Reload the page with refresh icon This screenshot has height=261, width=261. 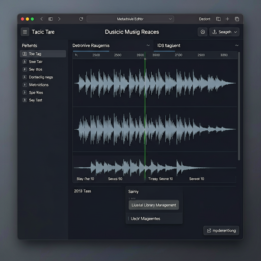pyautogui.click(x=81, y=19)
